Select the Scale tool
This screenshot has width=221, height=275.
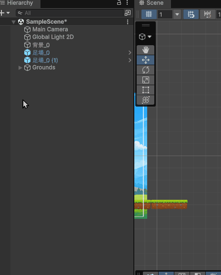tap(146, 80)
